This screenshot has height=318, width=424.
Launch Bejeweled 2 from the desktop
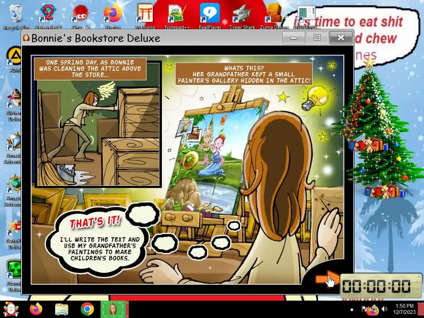(48, 16)
